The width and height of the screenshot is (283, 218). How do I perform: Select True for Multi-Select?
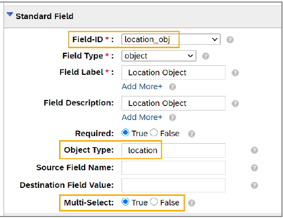[x=125, y=202]
